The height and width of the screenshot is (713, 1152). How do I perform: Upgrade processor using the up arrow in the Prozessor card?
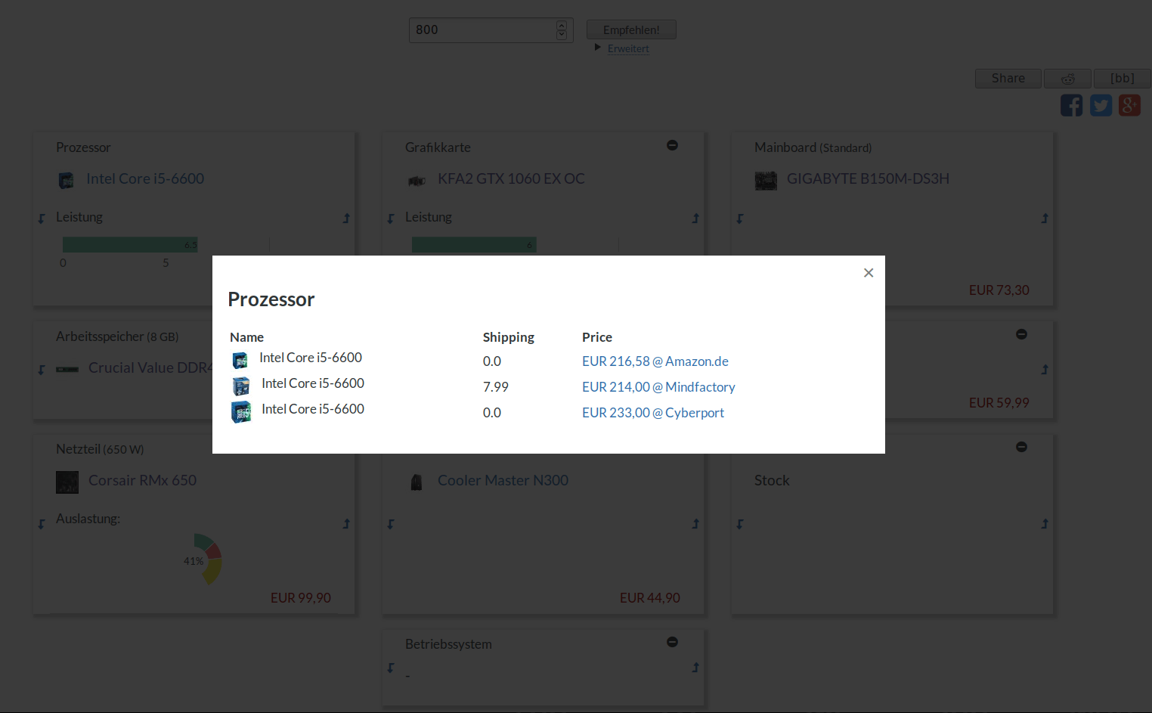tap(346, 219)
